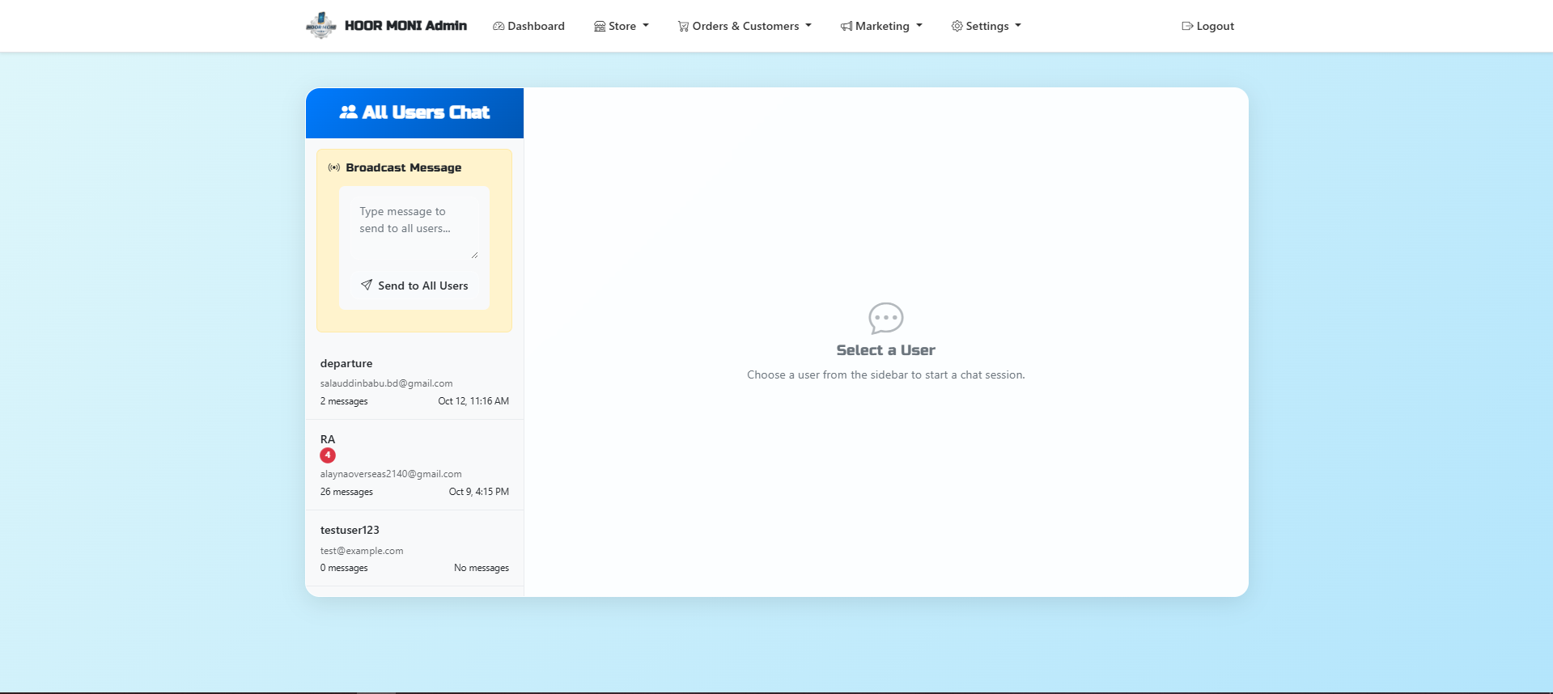Click the textarea resize handle corner
The height and width of the screenshot is (694, 1553).
(474, 256)
